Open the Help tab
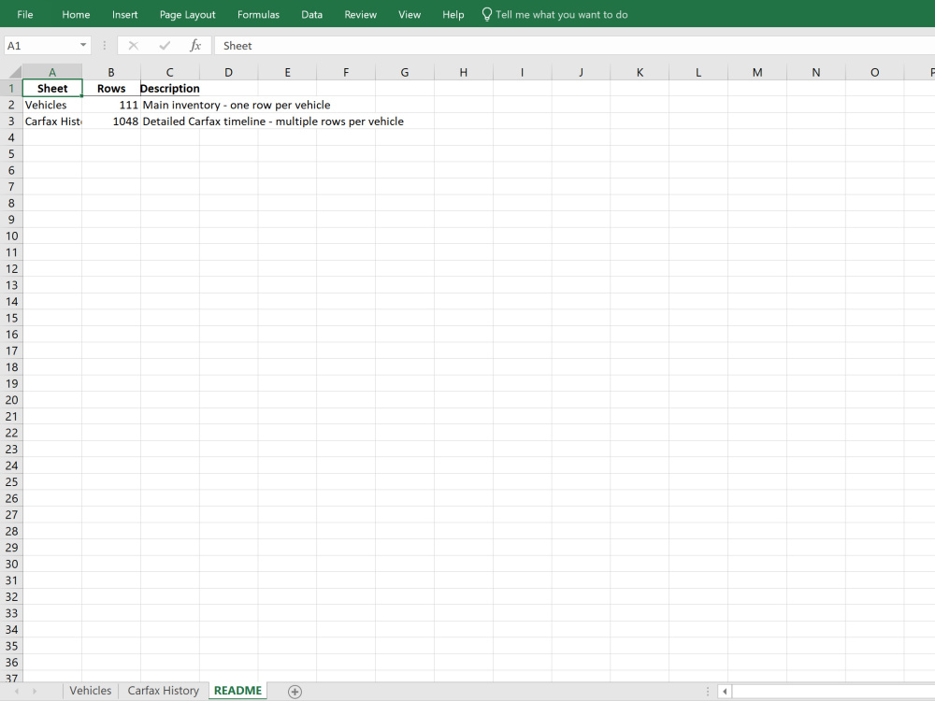 453,14
